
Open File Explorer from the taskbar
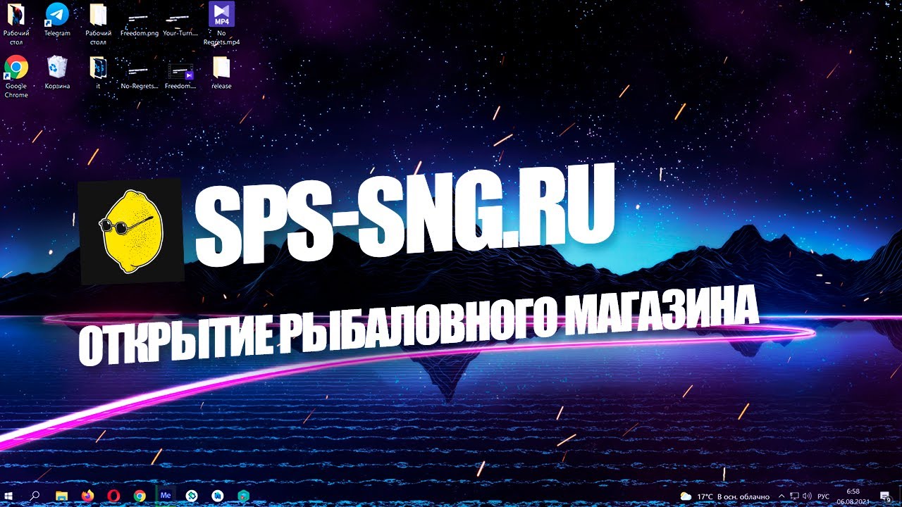tap(61, 496)
